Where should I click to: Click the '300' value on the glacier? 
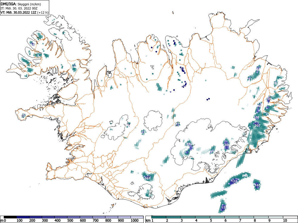227,145
